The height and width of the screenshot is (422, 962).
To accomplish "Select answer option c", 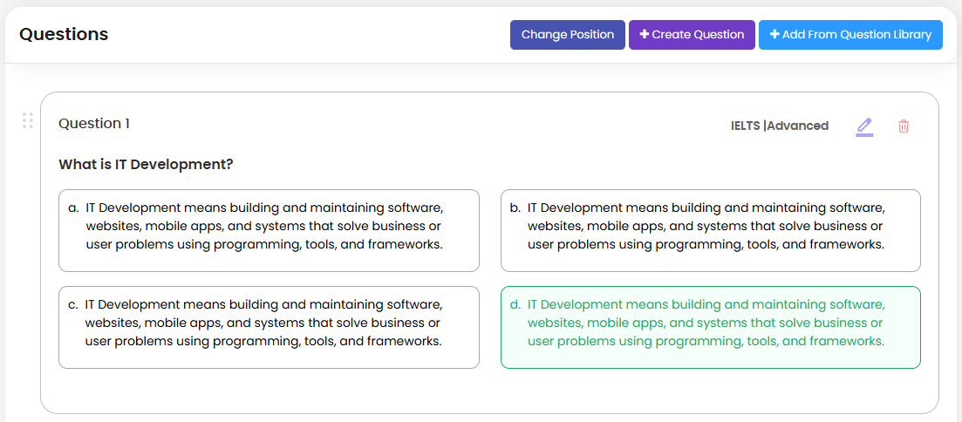I will tap(269, 328).
